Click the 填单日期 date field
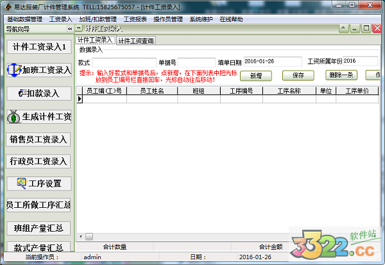This screenshot has width=385, height=265. (x=273, y=62)
